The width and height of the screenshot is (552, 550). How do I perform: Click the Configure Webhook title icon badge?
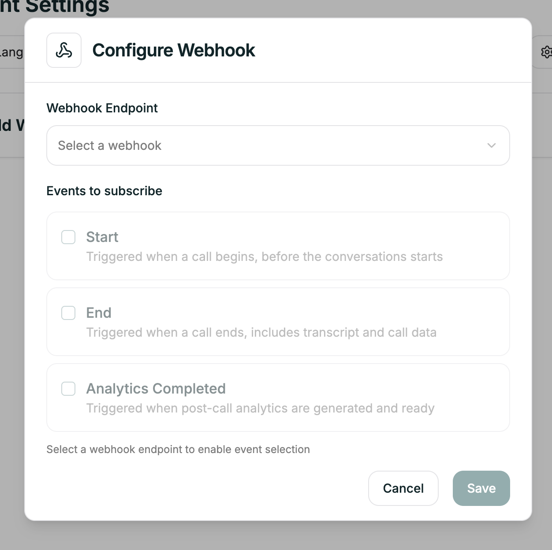[64, 50]
